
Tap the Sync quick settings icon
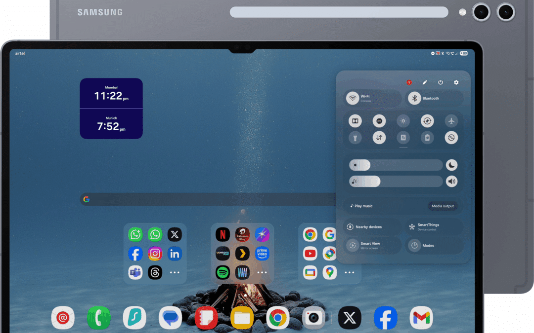pos(451,138)
